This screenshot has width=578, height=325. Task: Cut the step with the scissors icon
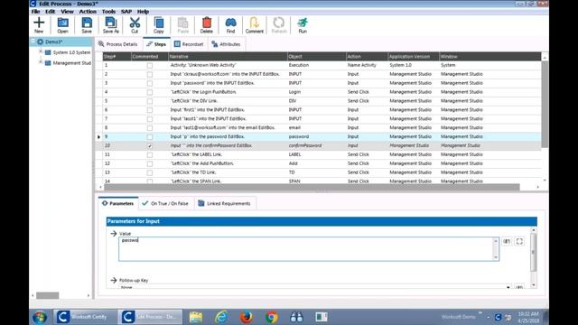click(x=135, y=25)
